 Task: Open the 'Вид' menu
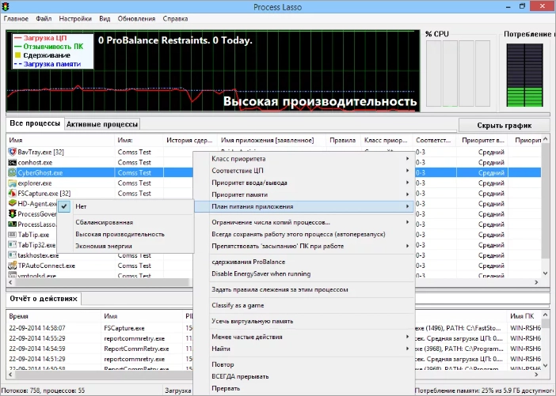(x=105, y=19)
